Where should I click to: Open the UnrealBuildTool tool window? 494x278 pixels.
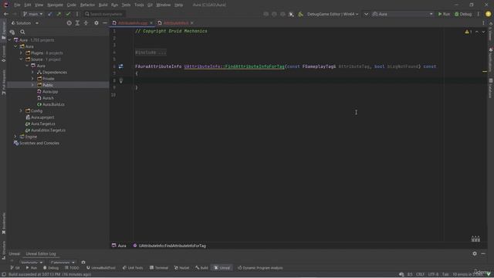tap(101, 268)
